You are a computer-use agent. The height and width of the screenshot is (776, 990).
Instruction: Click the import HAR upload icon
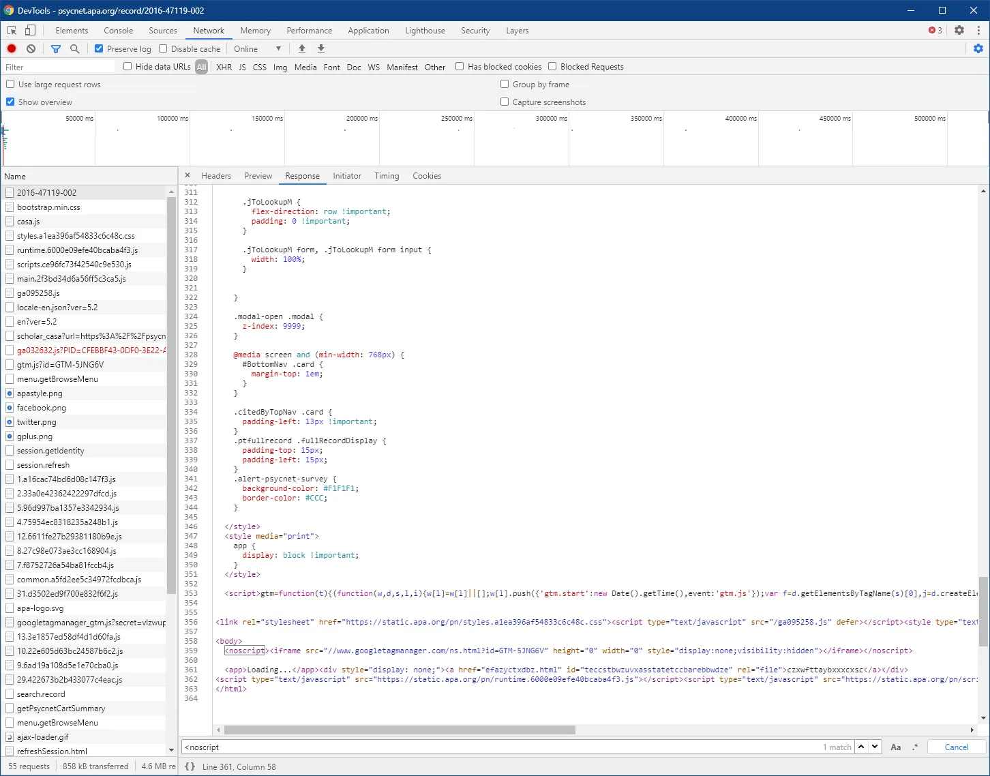[x=302, y=49]
